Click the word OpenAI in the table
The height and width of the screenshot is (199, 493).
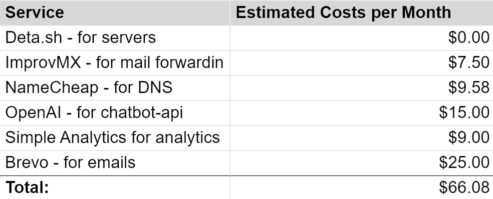point(33,112)
